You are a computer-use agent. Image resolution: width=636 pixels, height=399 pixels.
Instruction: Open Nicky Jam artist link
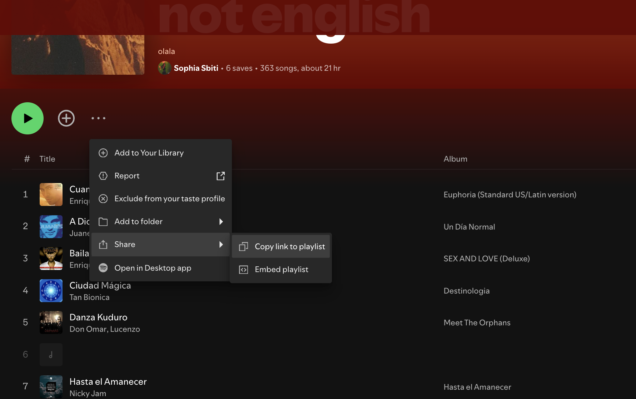[88, 393]
